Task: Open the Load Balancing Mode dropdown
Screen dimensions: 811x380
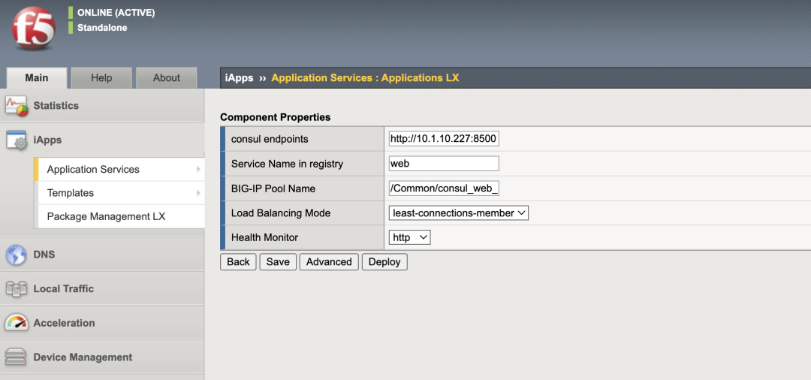Action: pos(459,213)
